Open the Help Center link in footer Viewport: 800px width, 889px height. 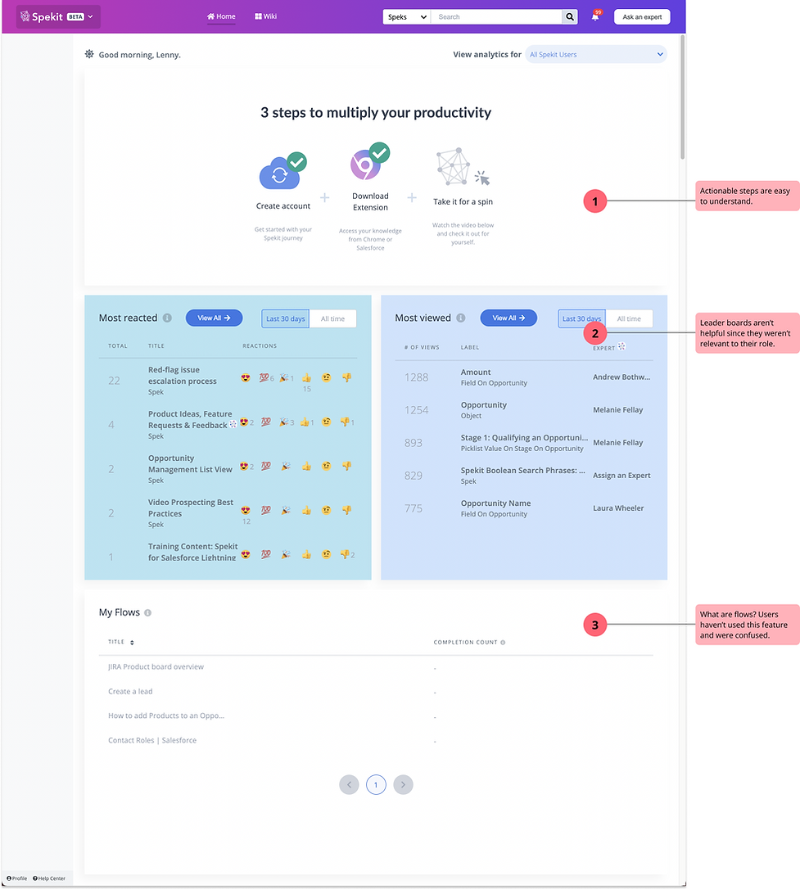(49, 878)
